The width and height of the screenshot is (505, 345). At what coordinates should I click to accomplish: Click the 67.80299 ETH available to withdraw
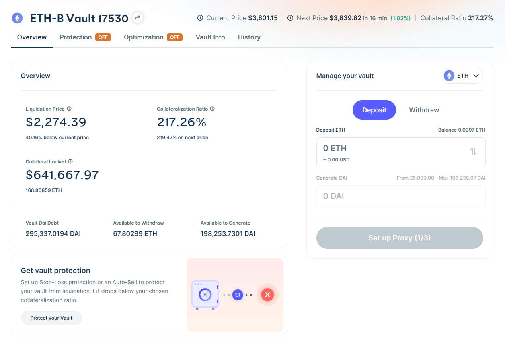pos(135,234)
